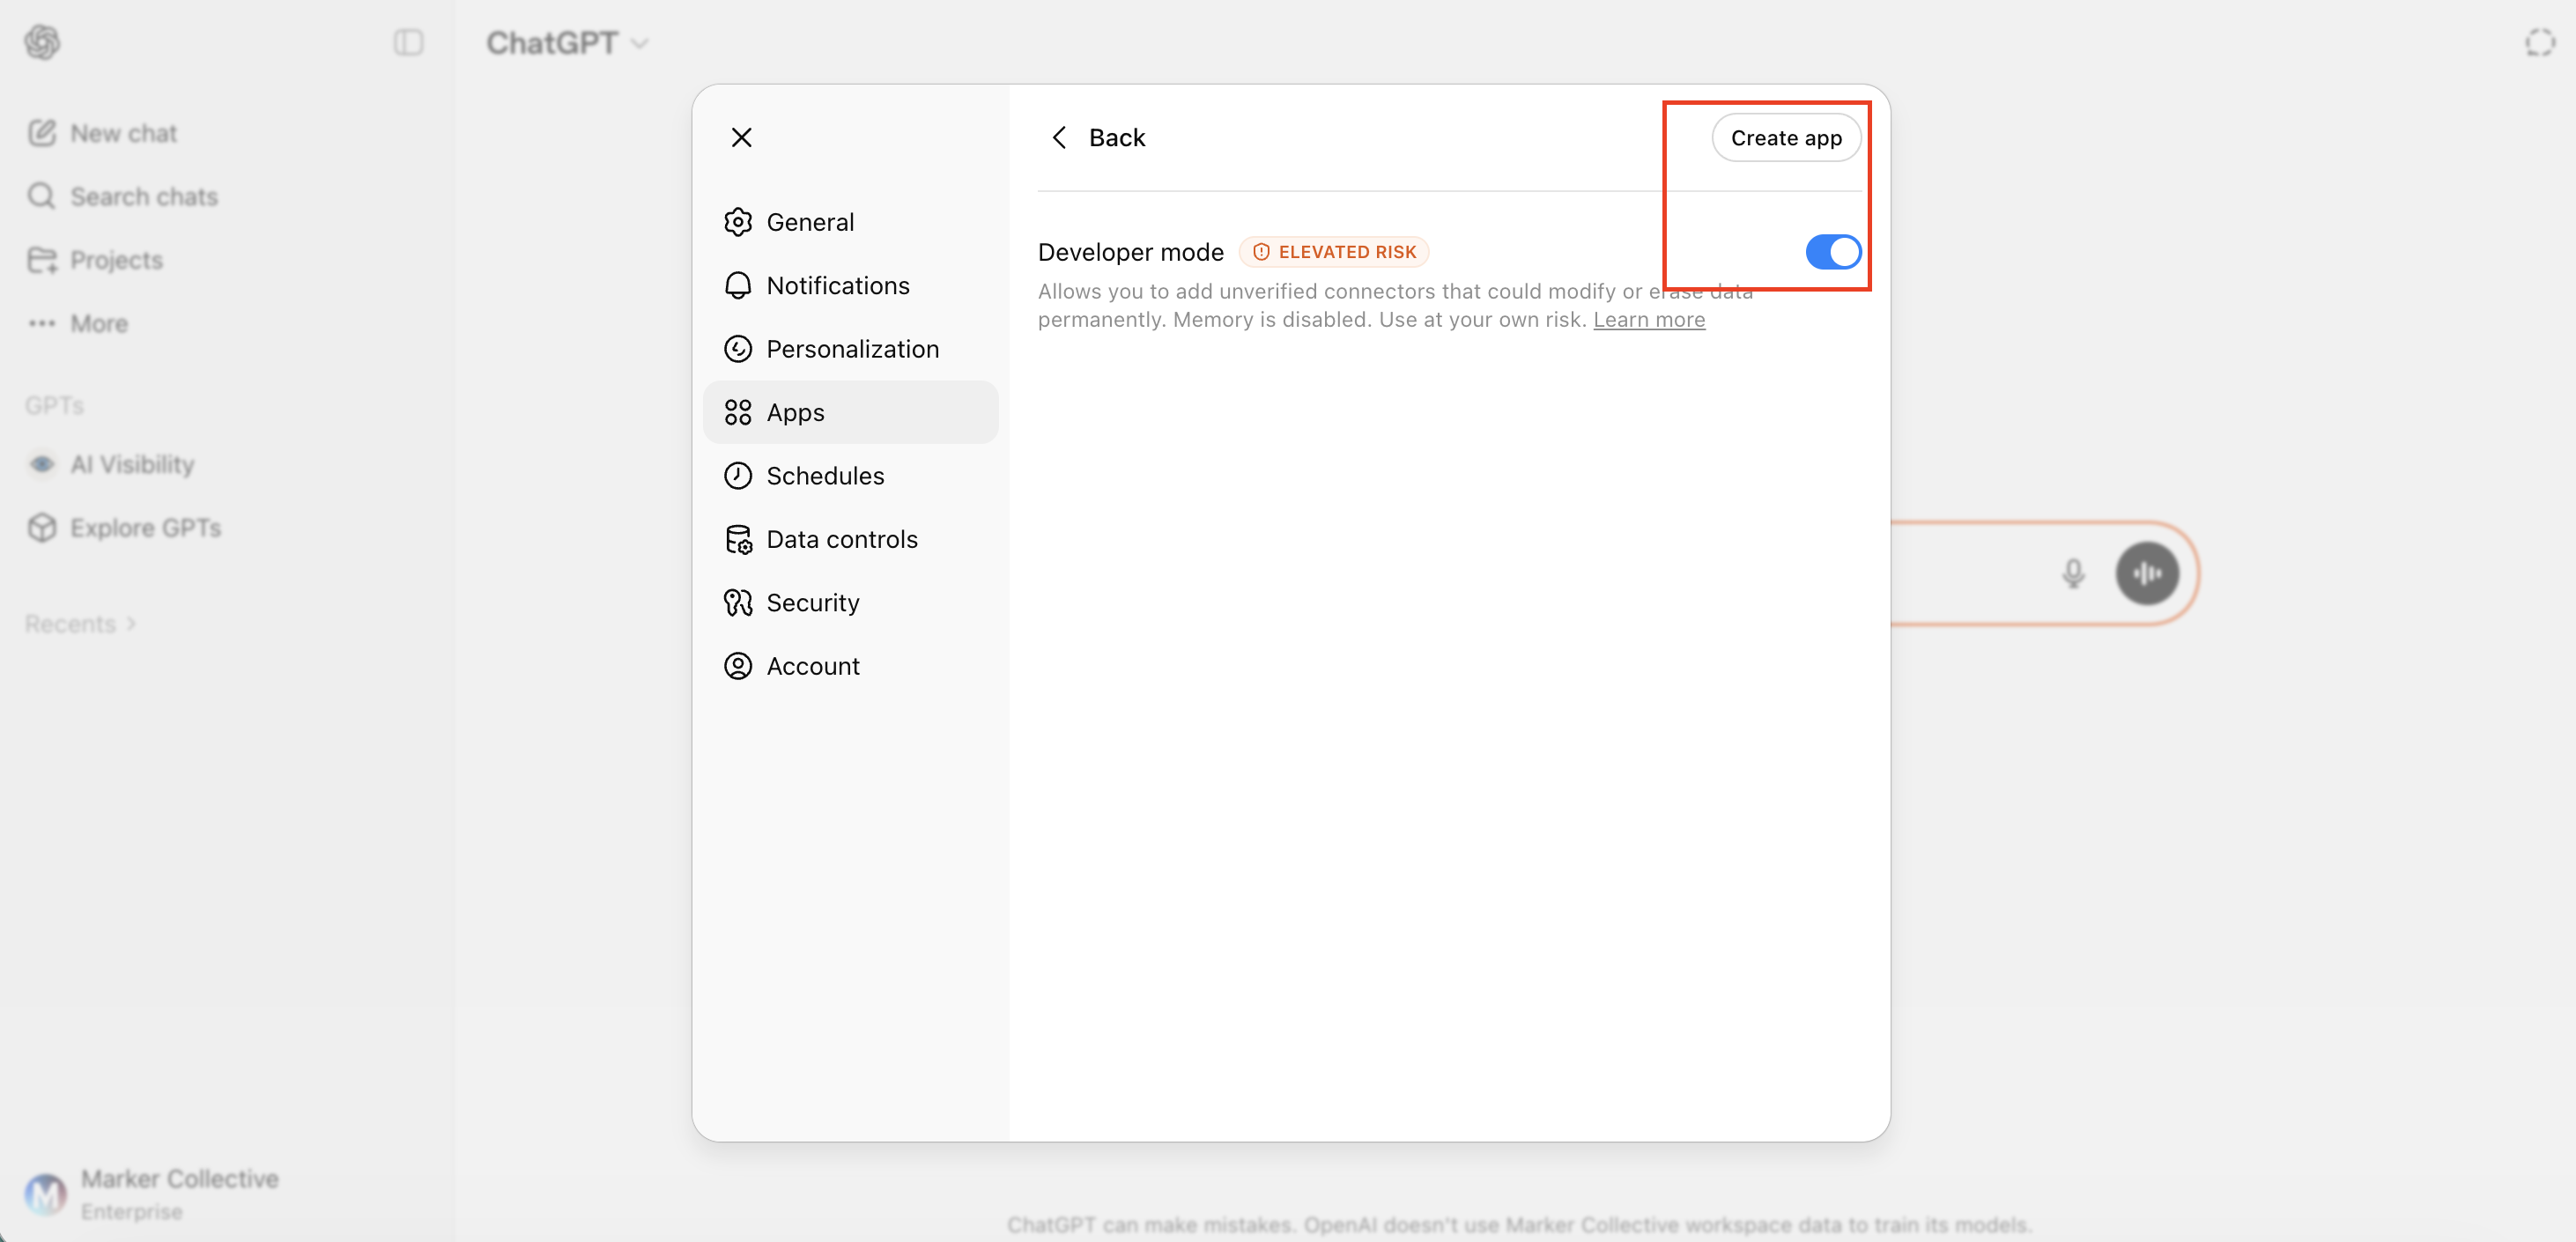
Task: Open General settings tab
Action: (809, 222)
